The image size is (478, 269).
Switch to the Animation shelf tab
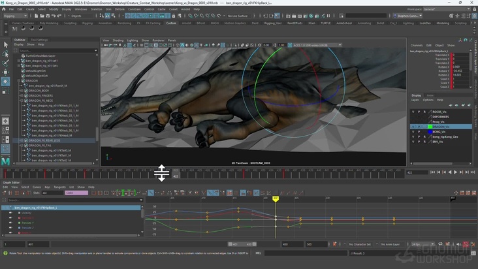click(x=104, y=23)
